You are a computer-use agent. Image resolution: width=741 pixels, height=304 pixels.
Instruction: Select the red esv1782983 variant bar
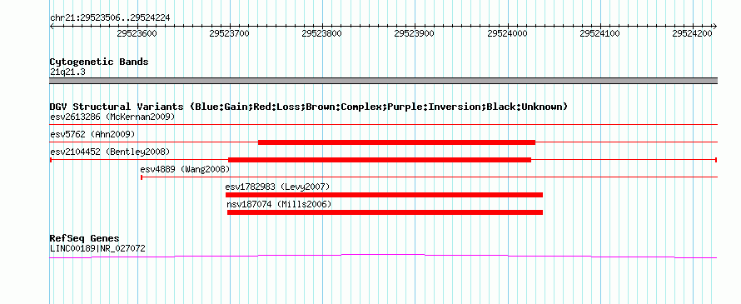point(384,195)
